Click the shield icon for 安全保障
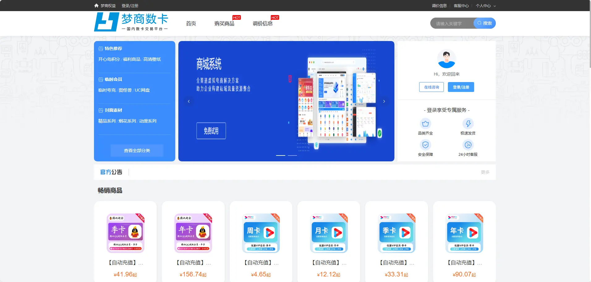 click(x=425, y=145)
